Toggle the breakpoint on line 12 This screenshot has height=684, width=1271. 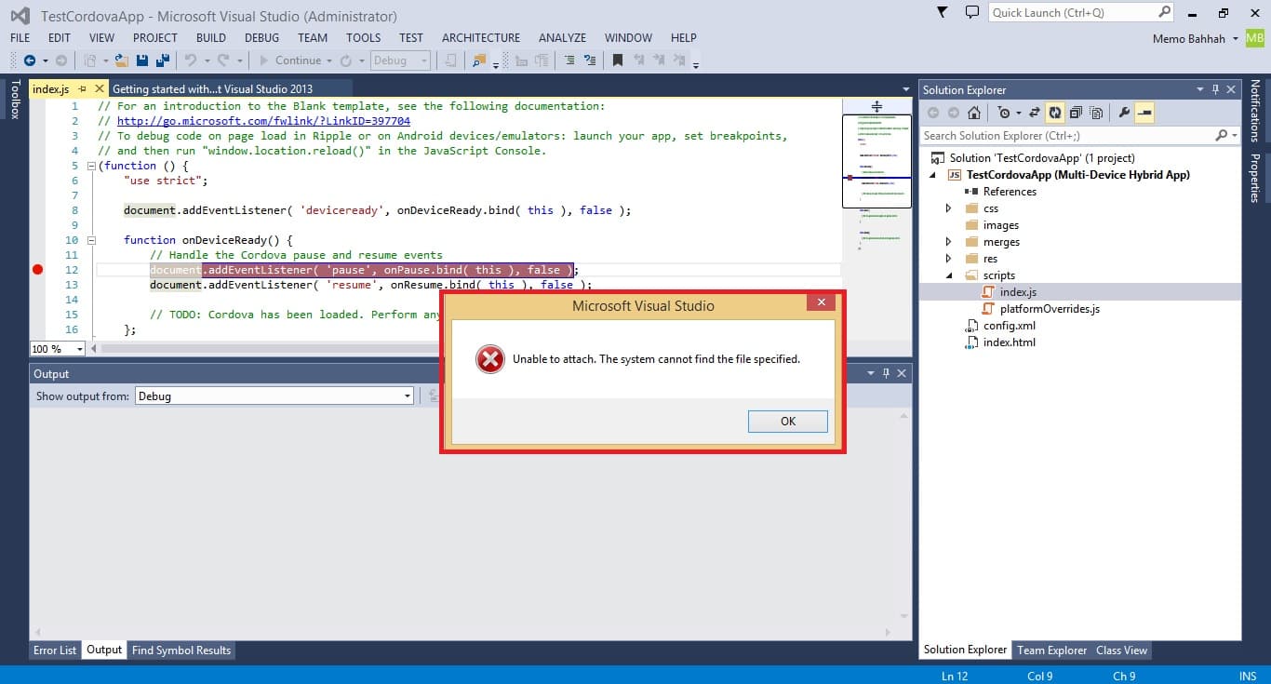(37, 270)
